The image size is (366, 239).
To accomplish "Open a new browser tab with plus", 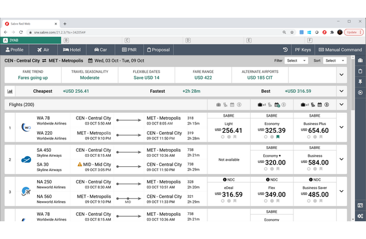I will [x=65, y=23].
